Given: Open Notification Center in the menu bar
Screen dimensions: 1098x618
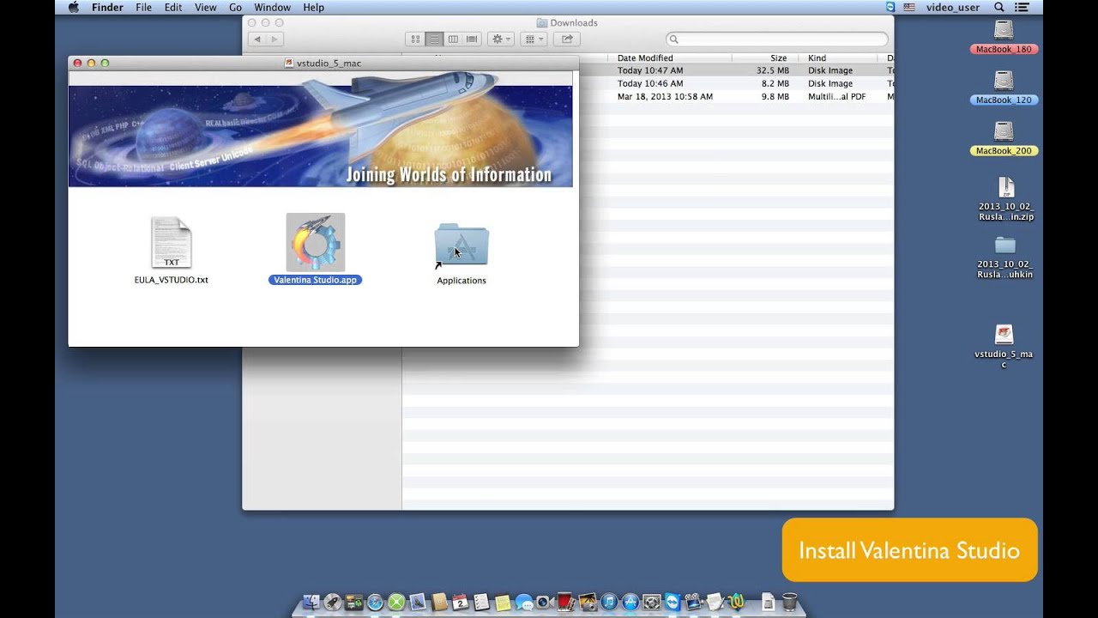Looking at the screenshot, I should click(x=1022, y=7).
